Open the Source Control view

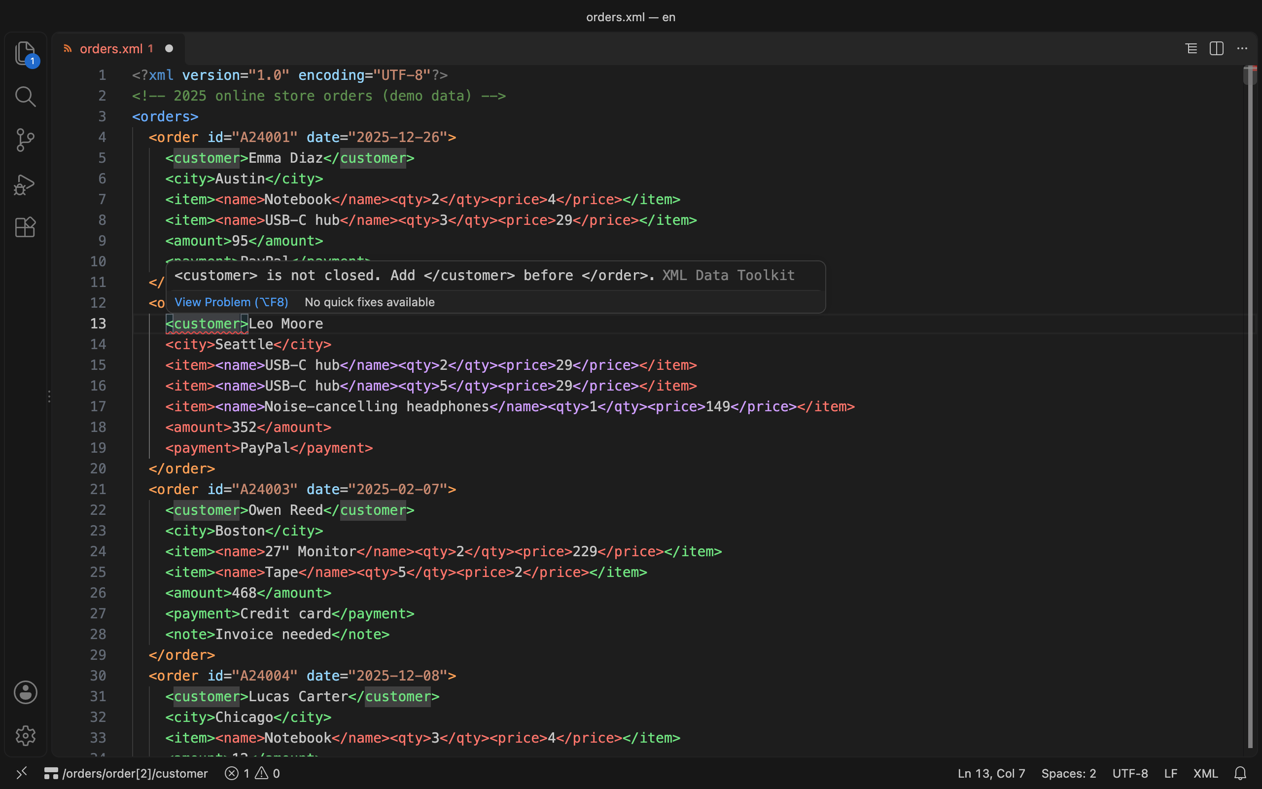coord(25,140)
